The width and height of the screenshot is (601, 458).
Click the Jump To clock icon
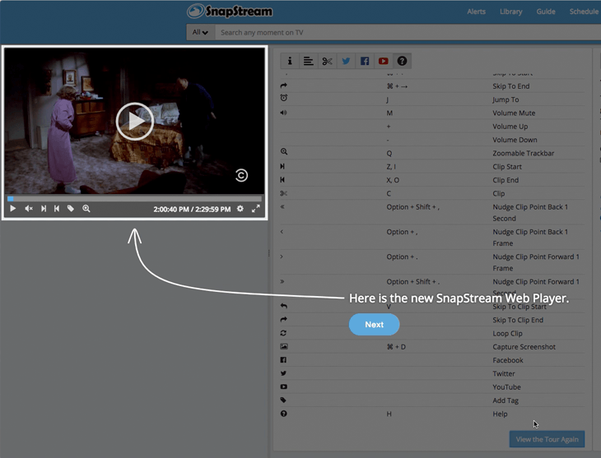[x=284, y=98]
